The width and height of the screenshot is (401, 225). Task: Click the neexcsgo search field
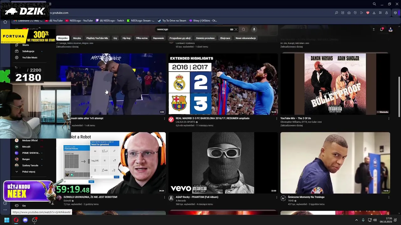[x=193, y=29]
